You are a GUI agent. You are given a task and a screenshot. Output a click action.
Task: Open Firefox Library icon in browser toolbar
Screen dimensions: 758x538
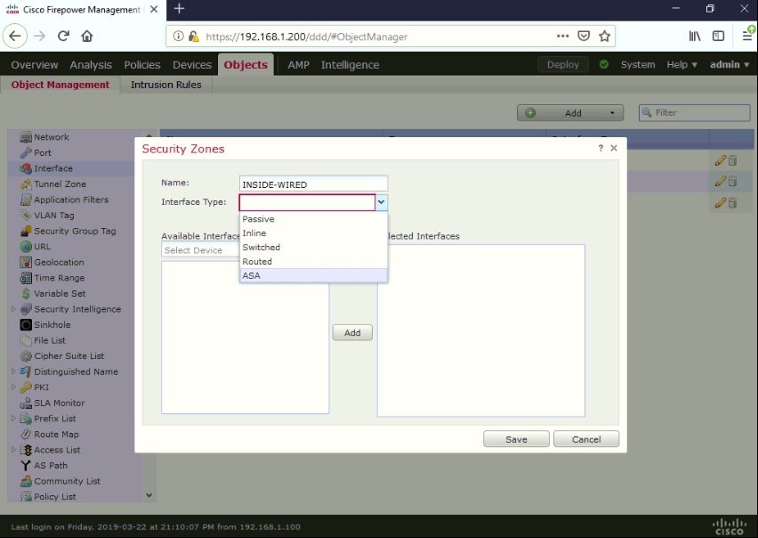[x=695, y=36]
